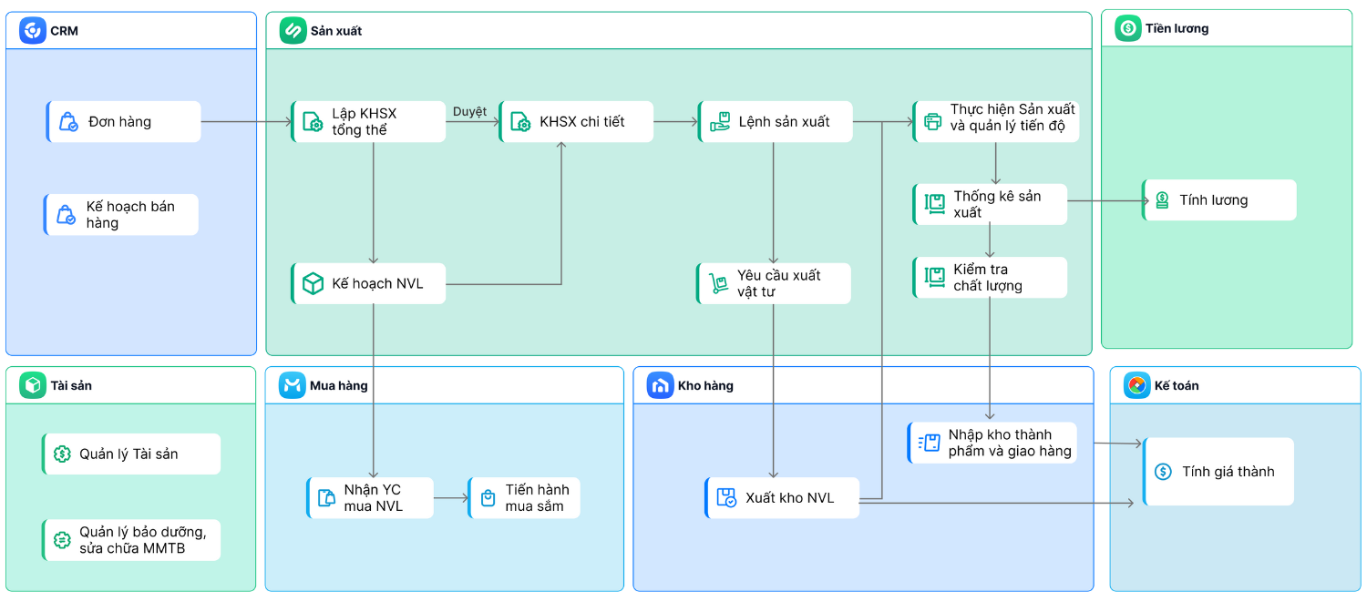Click the dollar icon in Tính giá thành
1367x602 pixels.
pos(1163,472)
